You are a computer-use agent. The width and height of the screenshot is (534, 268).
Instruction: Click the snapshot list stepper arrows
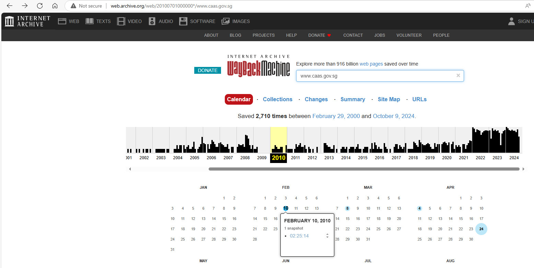pyautogui.click(x=327, y=236)
